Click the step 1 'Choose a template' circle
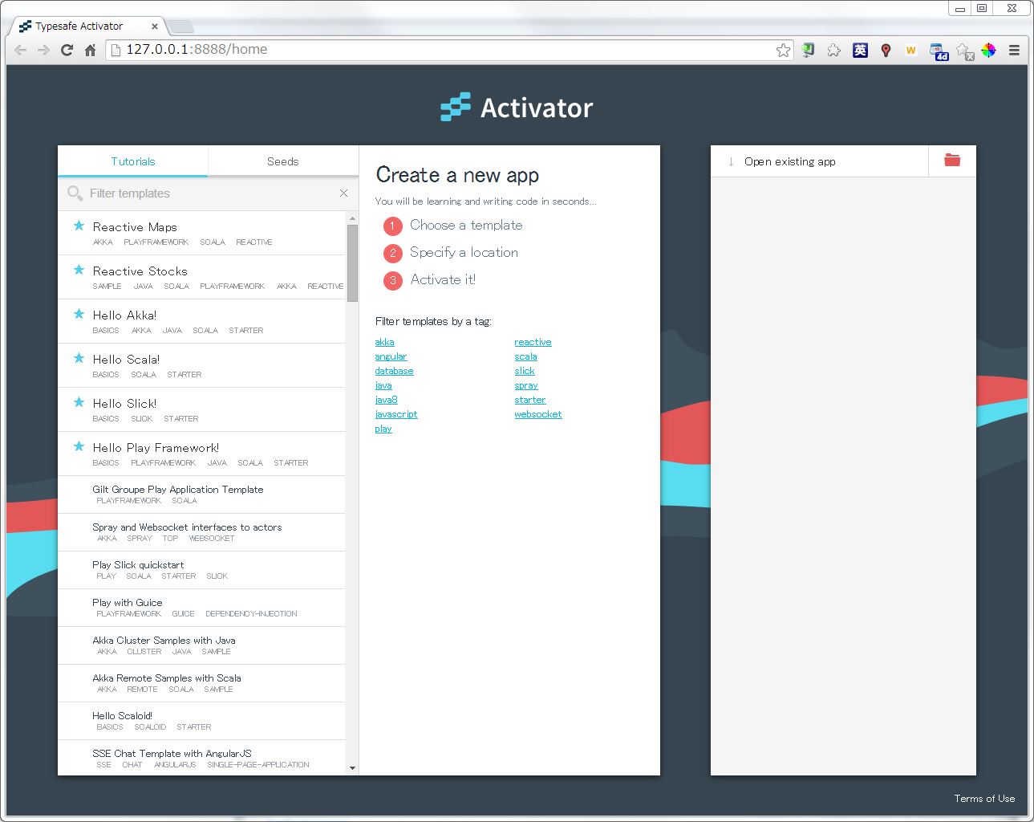This screenshot has width=1034, height=822. pos(392,226)
